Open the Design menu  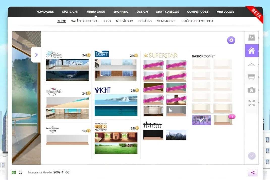point(142,12)
